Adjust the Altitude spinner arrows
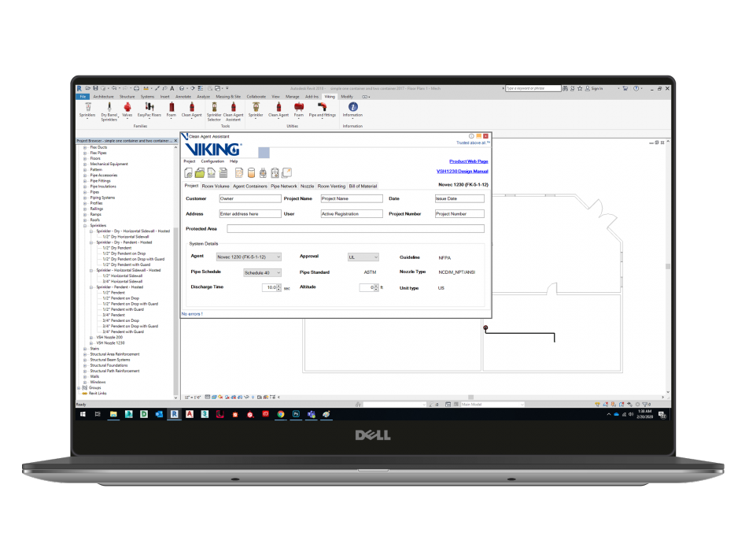The width and height of the screenshot is (734, 551). point(376,287)
